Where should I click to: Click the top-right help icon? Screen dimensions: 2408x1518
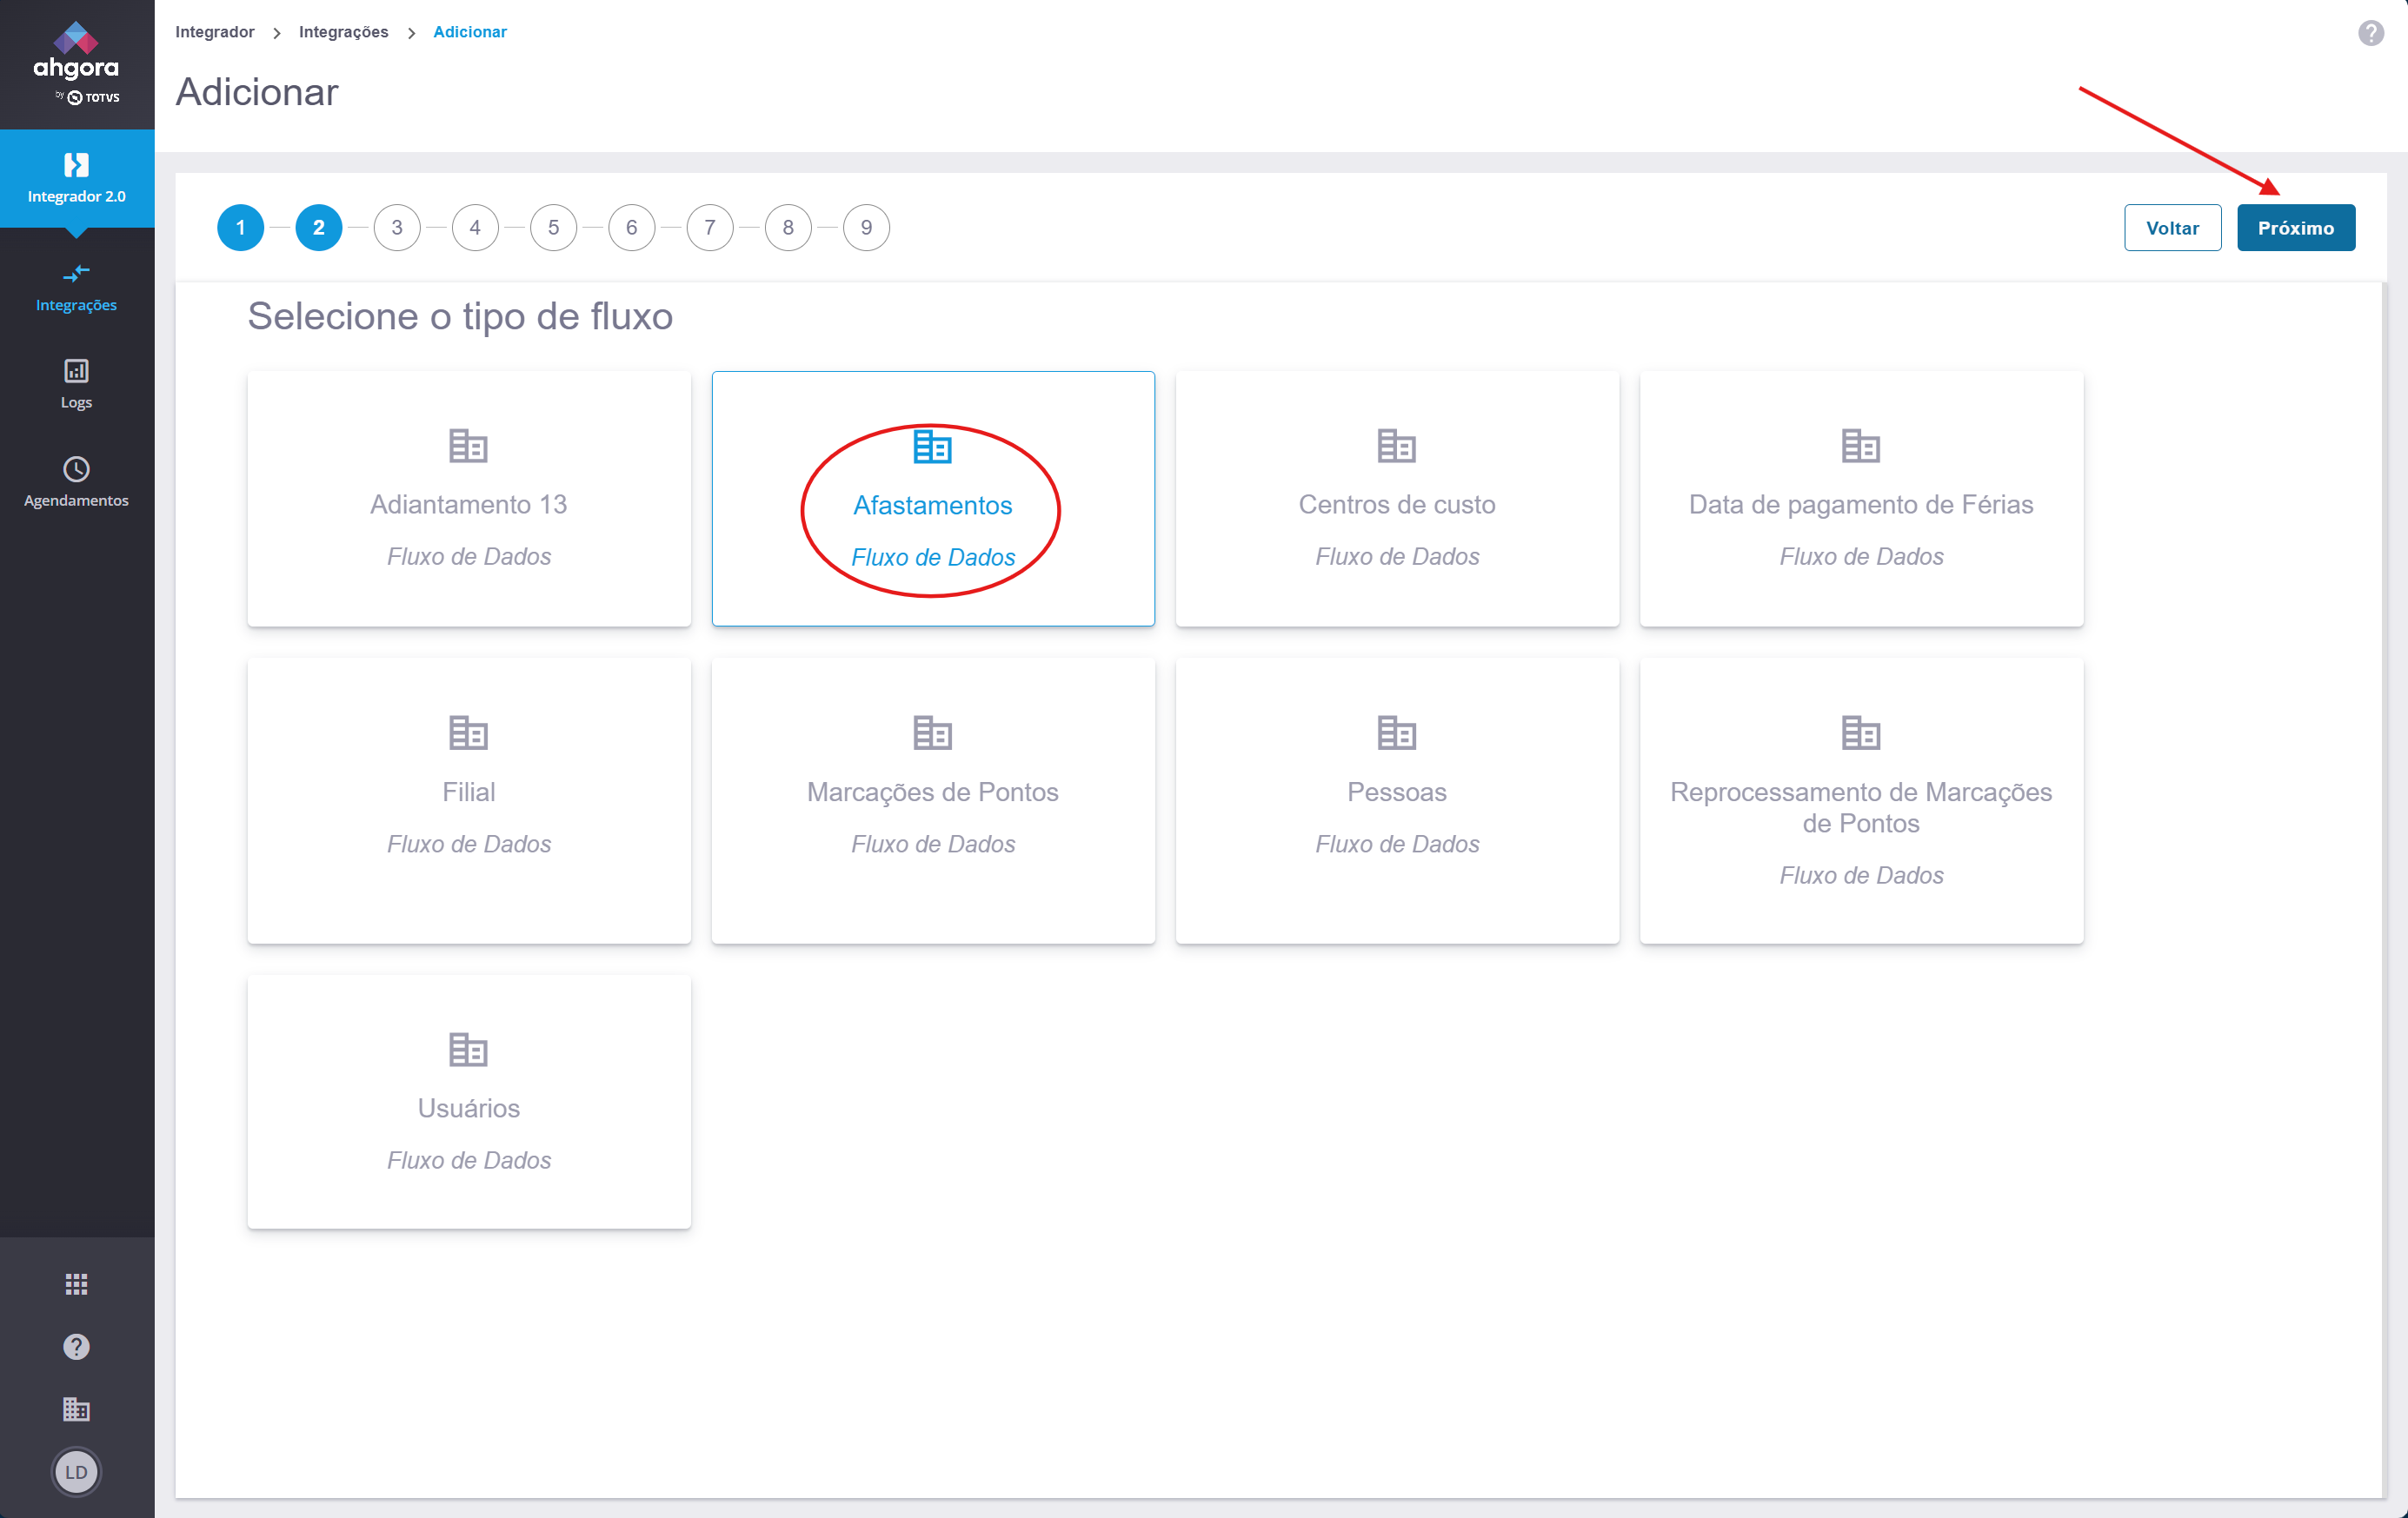tap(2370, 33)
